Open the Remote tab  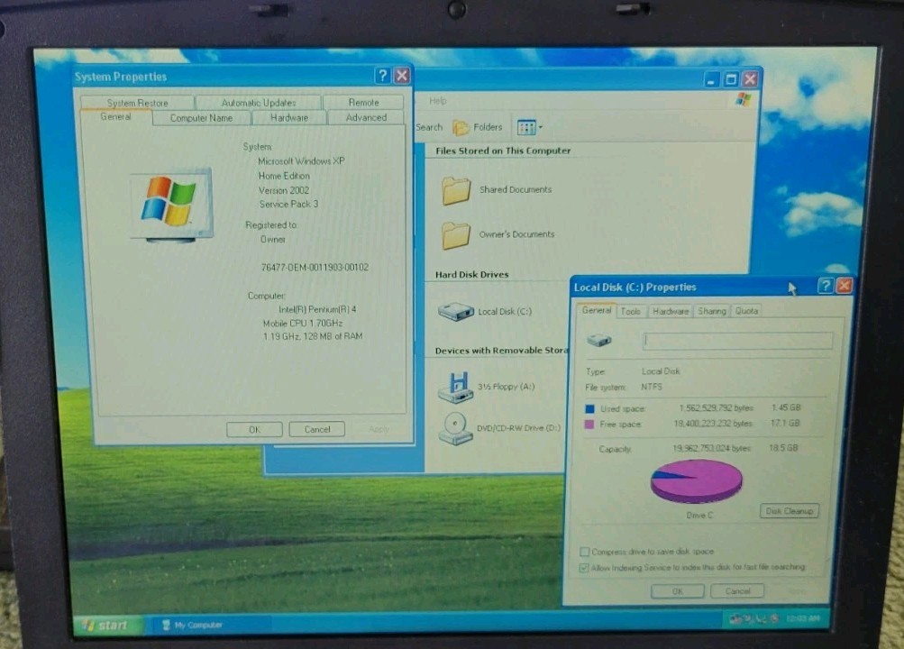pyautogui.click(x=363, y=102)
